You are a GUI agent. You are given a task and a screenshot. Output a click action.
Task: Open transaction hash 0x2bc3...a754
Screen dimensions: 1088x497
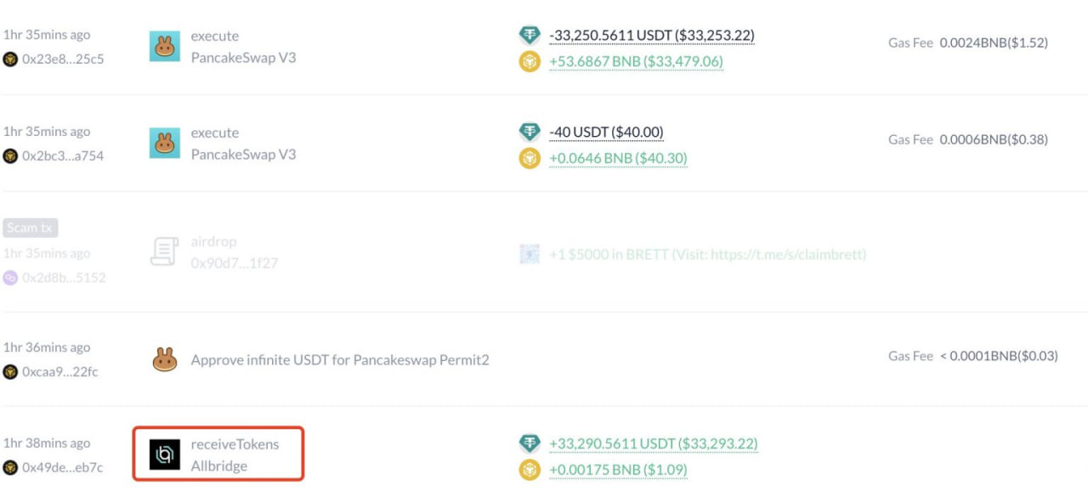pyautogui.click(x=63, y=155)
